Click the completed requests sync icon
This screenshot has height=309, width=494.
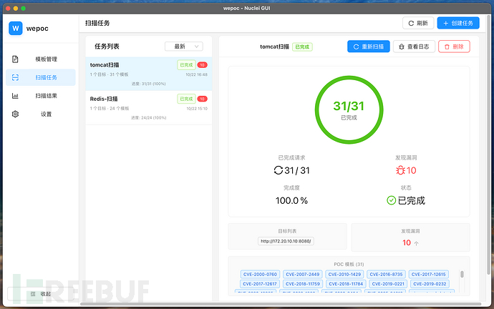tap(279, 170)
